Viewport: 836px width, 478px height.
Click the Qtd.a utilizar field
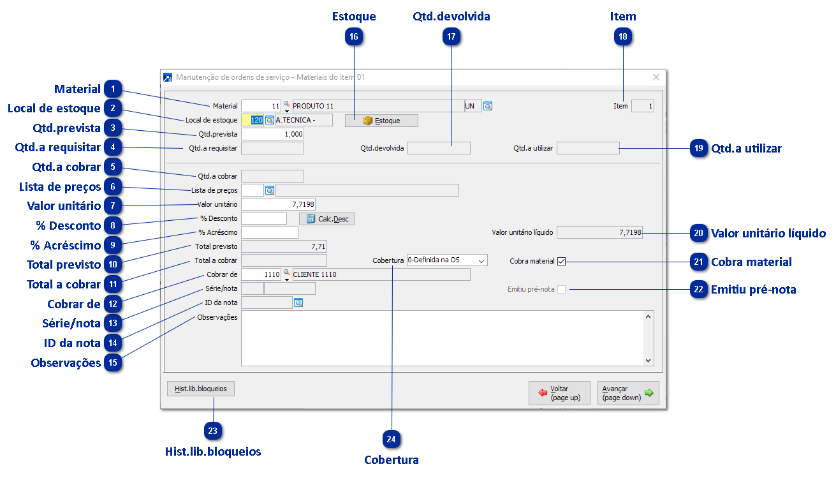pyautogui.click(x=588, y=148)
